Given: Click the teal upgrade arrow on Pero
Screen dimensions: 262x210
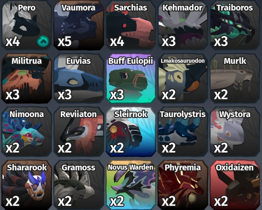Looking at the screenshot, I should [43, 41].
